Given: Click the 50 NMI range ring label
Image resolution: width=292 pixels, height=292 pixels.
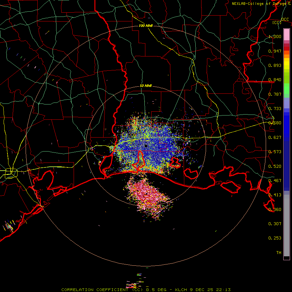Looking at the screenshot, I should pos(146,86).
